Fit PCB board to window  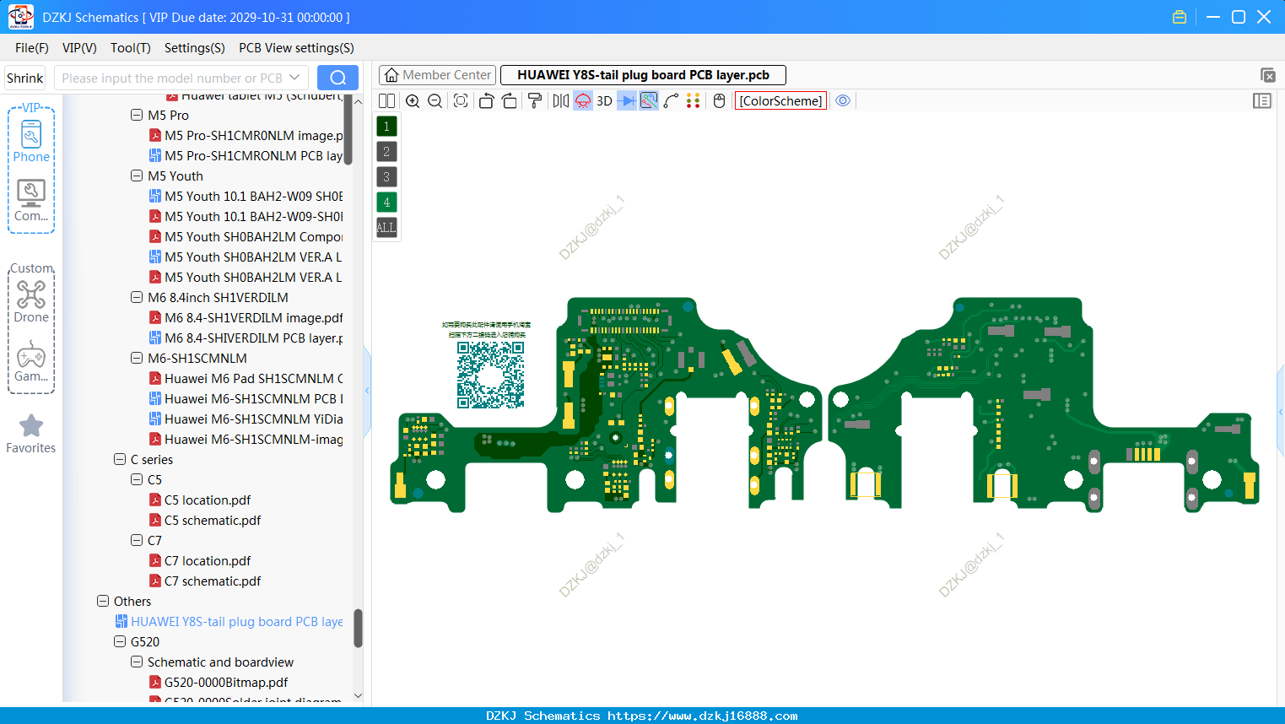[461, 100]
